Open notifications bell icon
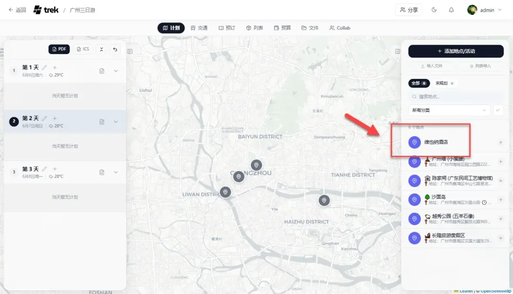The image size is (513, 294). point(451,10)
